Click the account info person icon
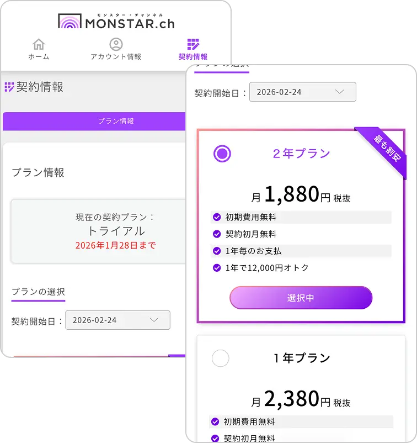The height and width of the screenshot is (443, 417). point(116,44)
